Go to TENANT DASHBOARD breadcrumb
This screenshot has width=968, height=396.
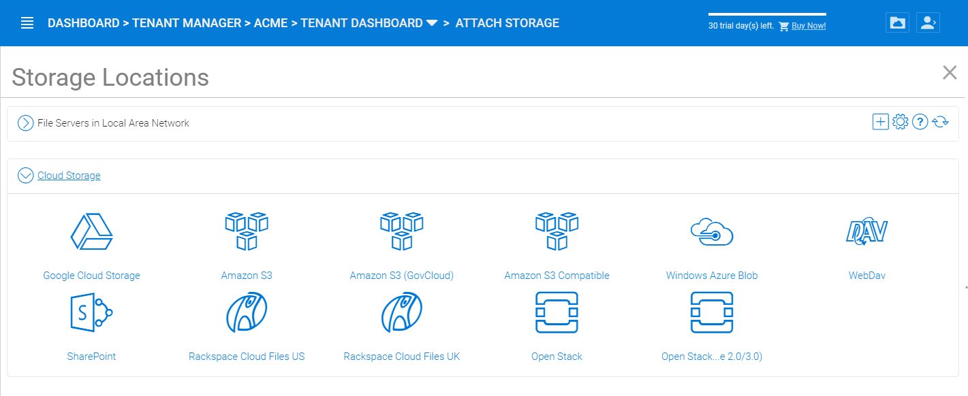click(362, 23)
